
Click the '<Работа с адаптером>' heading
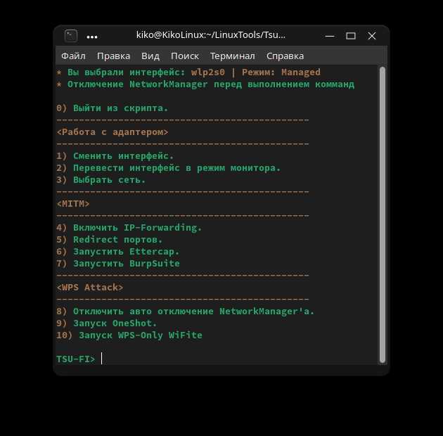113,132
